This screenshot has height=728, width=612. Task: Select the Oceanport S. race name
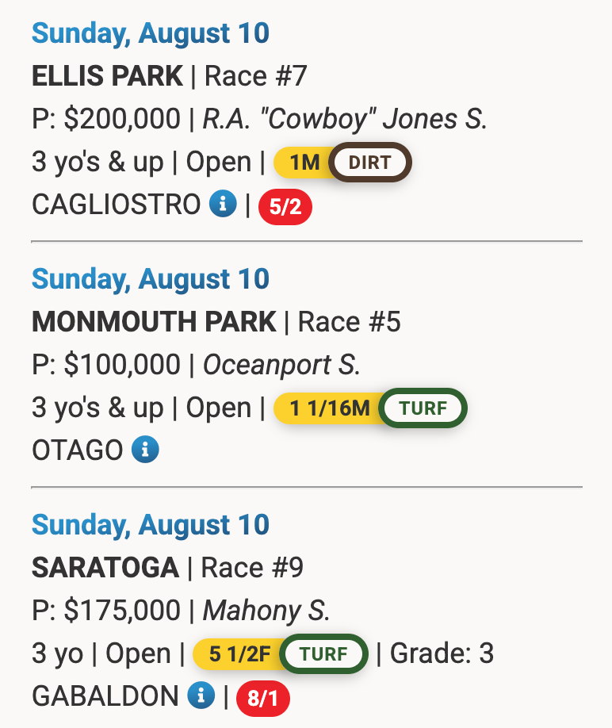pos(281,365)
